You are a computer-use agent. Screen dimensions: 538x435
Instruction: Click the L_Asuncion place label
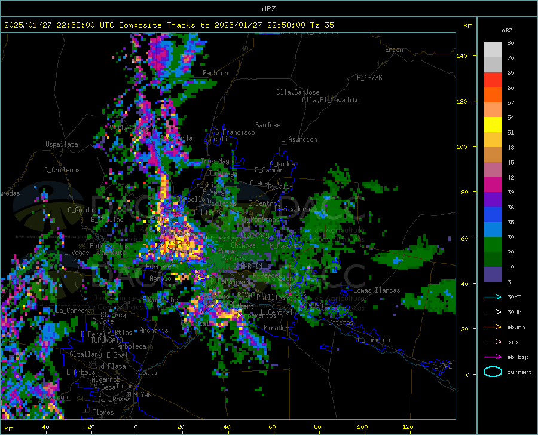tap(299, 139)
